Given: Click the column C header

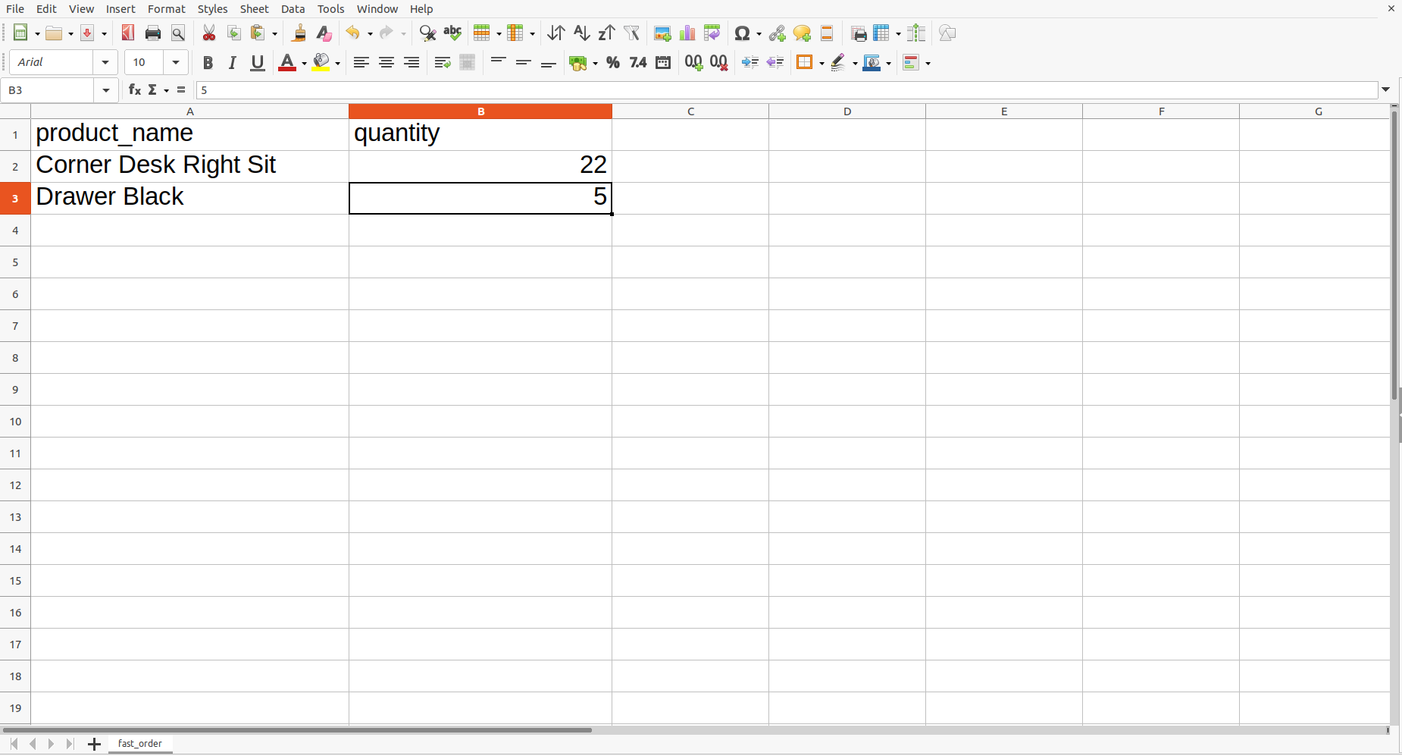Looking at the screenshot, I should [690, 111].
